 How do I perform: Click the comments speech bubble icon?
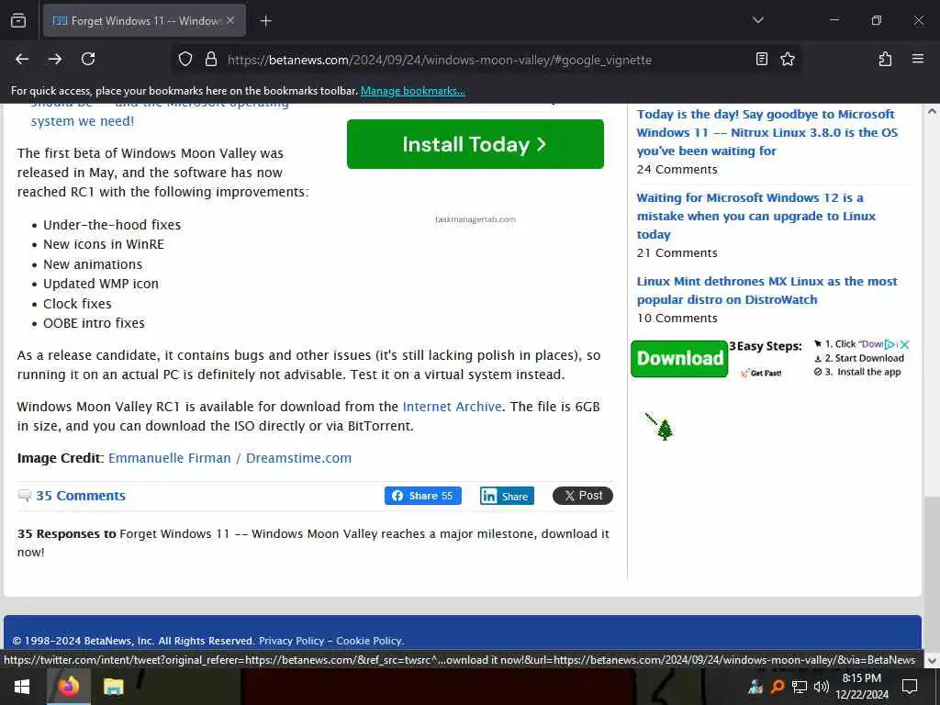click(x=25, y=496)
